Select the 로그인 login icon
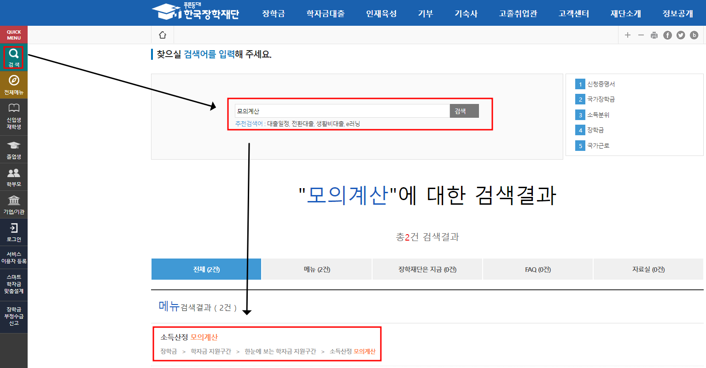This screenshot has height=368, width=706. tap(13, 232)
